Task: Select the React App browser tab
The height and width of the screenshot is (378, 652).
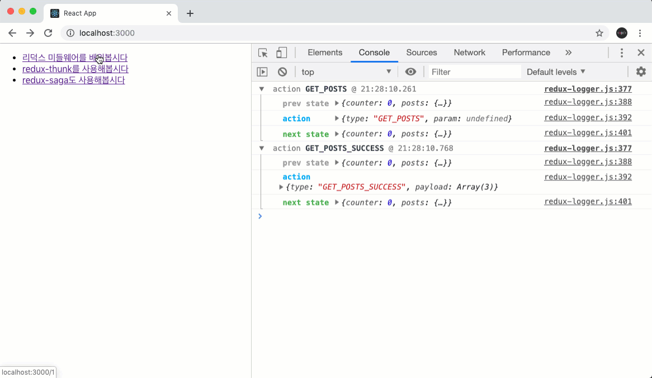Action: tap(111, 13)
